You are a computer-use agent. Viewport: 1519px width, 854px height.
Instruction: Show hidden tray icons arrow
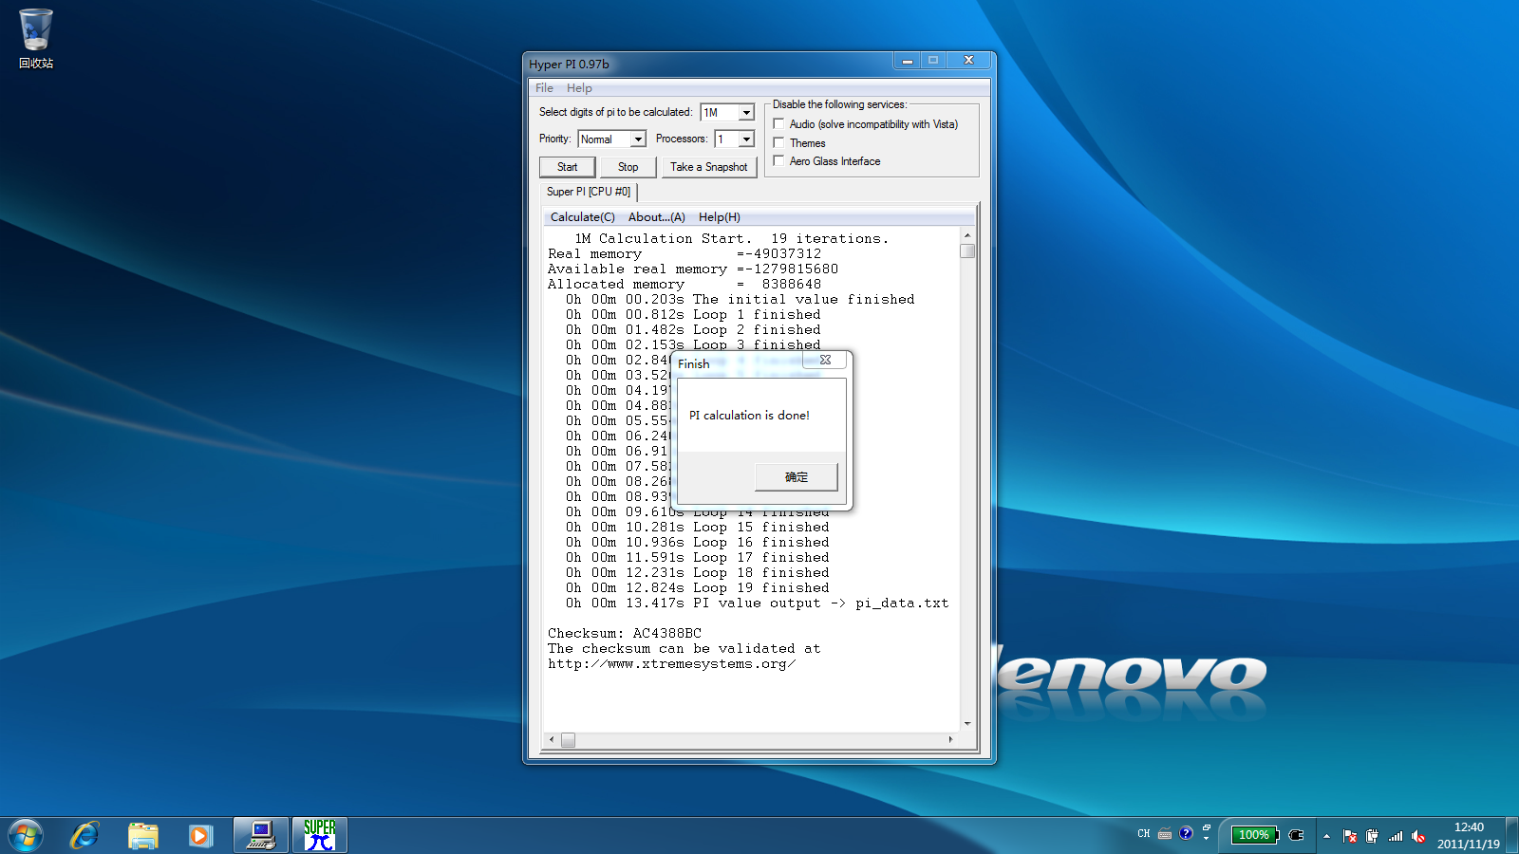point(1326,836)
